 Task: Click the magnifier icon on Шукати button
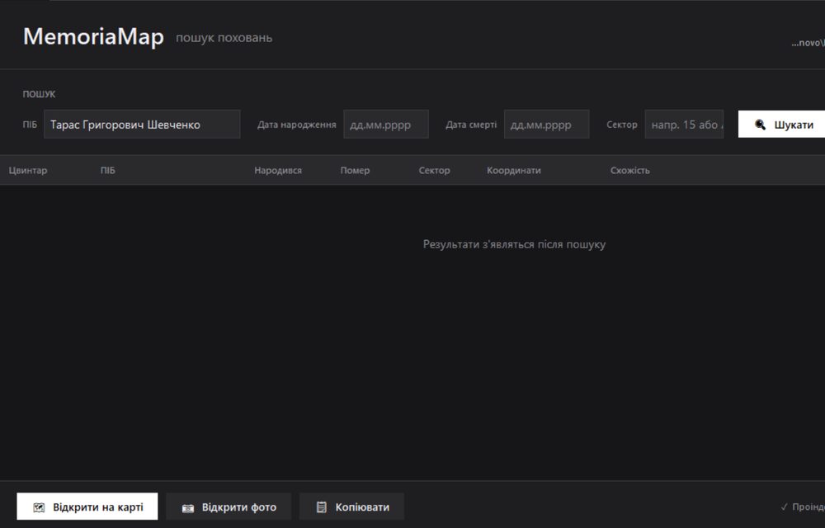point(760,125)
